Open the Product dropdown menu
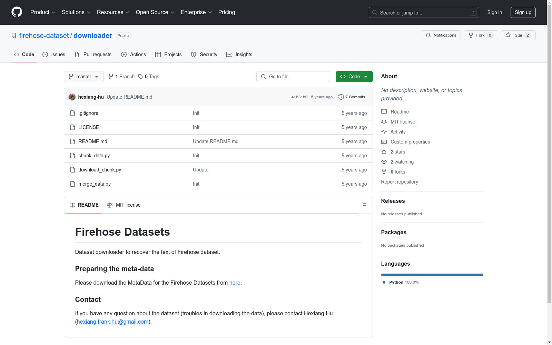This screenshot has height=345, width=552. coord(43,12)
